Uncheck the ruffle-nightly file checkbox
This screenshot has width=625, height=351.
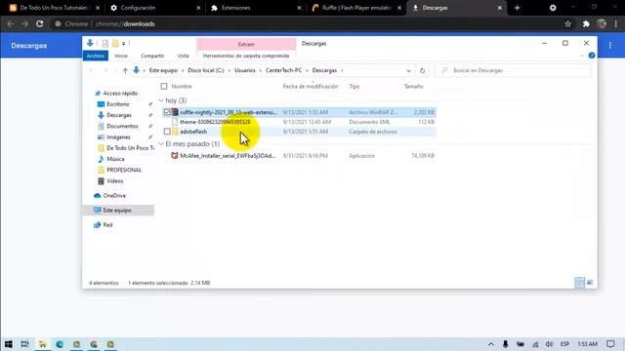coord(167,112)
